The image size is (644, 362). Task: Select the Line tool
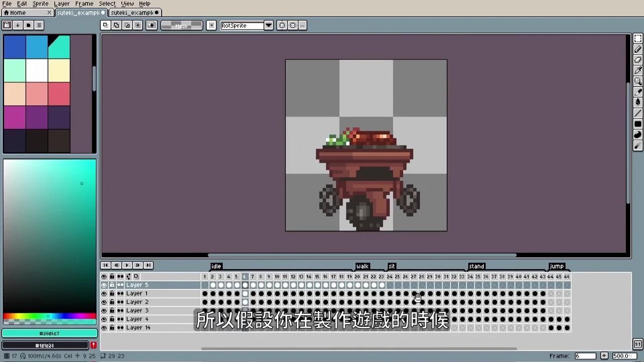coord(638,113)
